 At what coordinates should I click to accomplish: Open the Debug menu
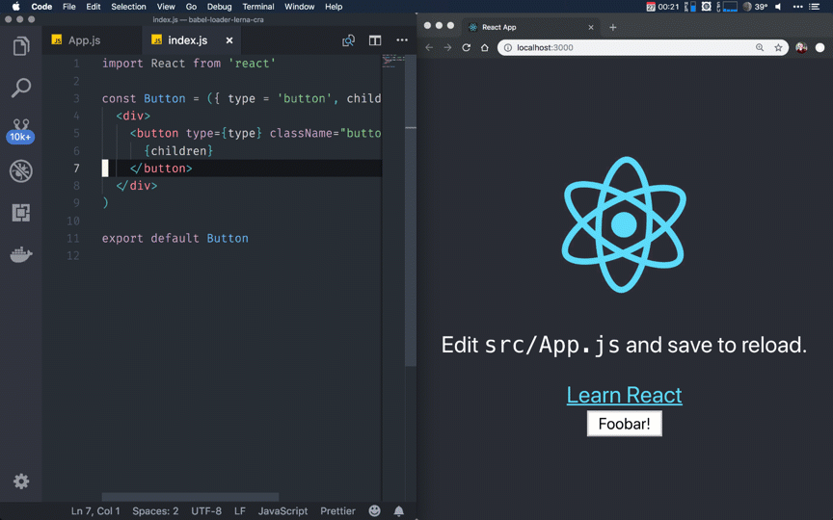(x=220, y=7)
